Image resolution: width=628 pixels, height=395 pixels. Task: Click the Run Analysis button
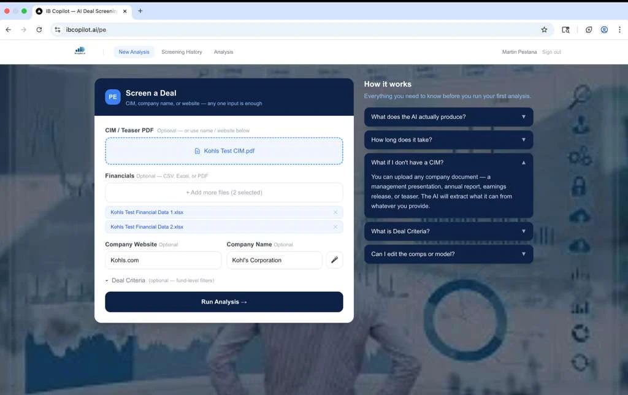coord(224,302)
